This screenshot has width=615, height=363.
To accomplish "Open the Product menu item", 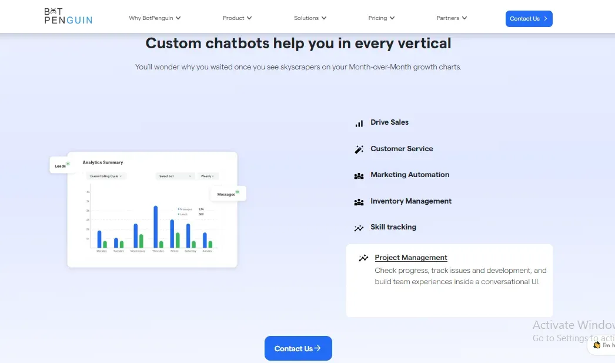I will tap(237, 18).
